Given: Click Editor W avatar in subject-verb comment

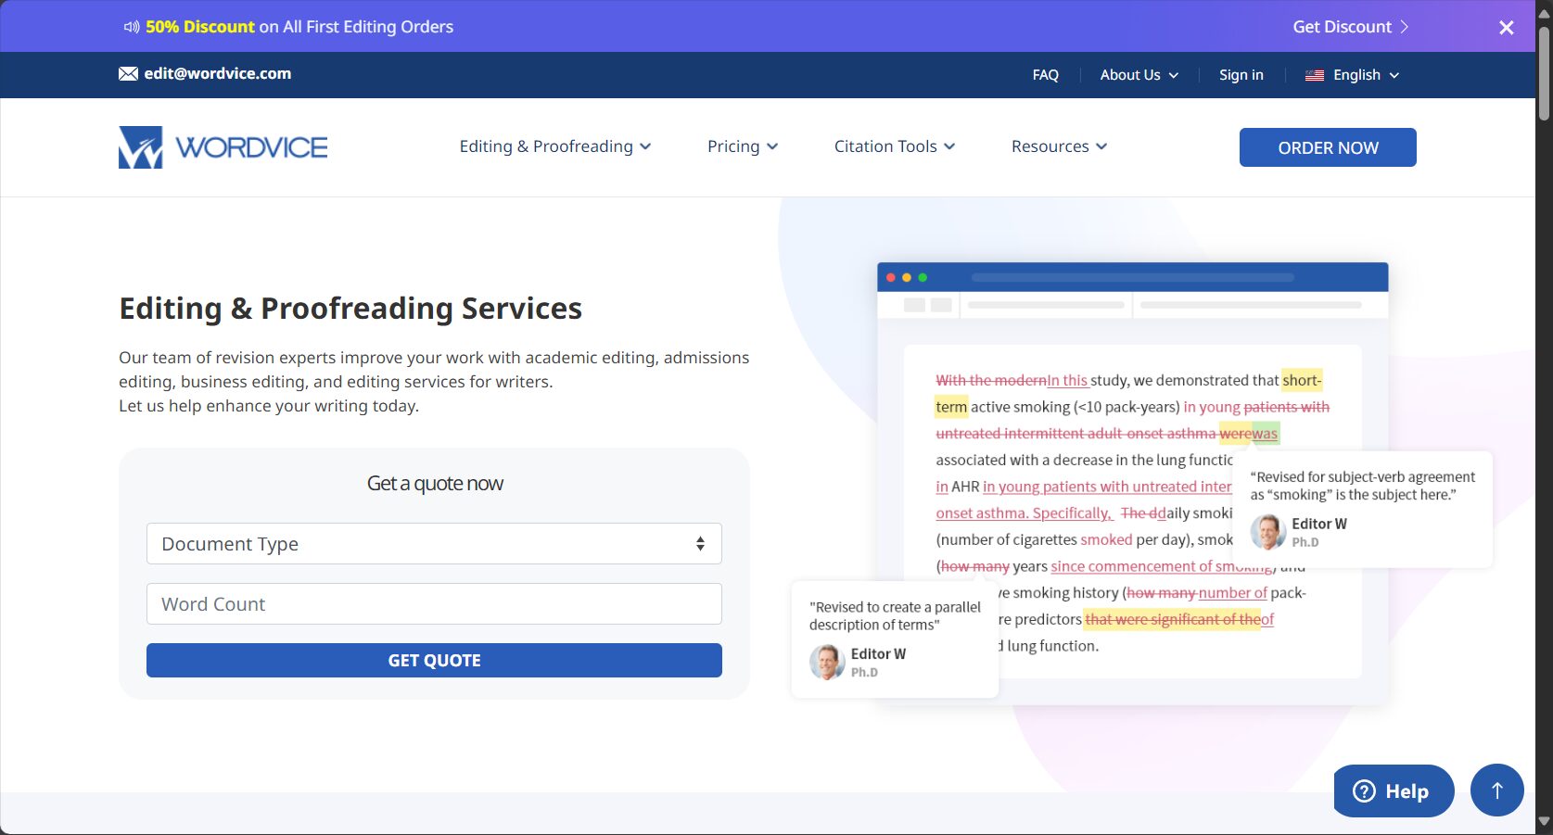Looking at the screenshot, I should tap(1268, 532).
